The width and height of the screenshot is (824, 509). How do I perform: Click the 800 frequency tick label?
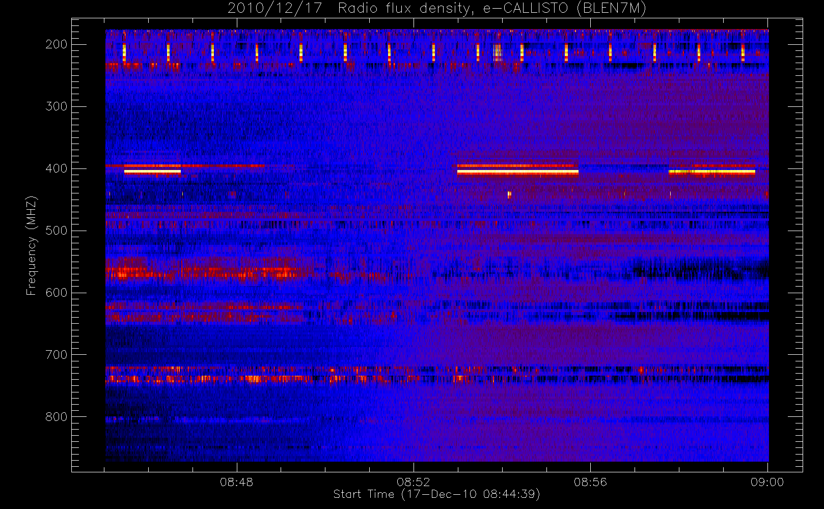pyautogui.click(x=57, y=417)
